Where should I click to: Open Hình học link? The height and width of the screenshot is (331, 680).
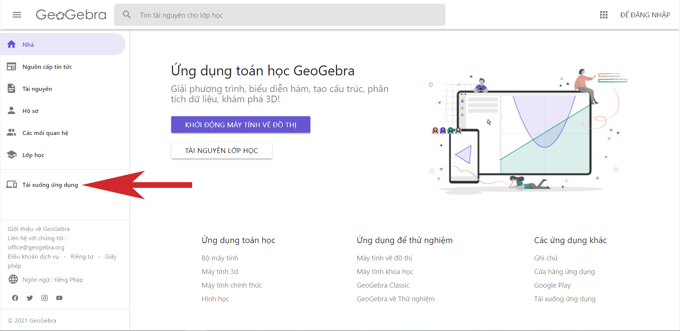tap(215, 299)
